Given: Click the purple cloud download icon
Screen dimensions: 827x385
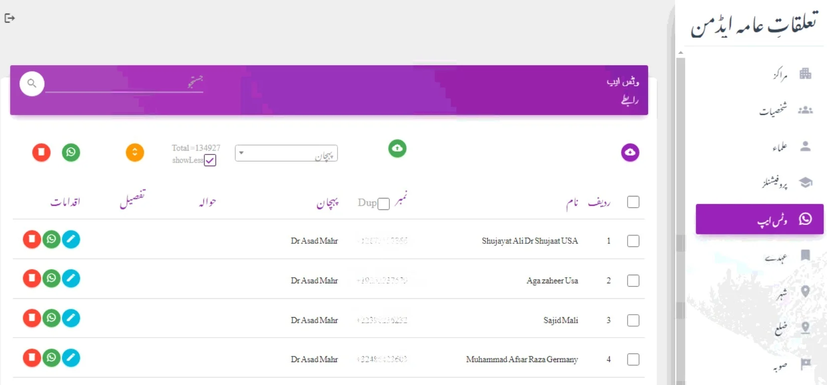Looking at the screenshot, I should click(630, 152).
